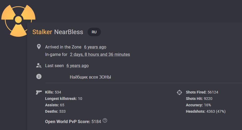Click the crosshair accuracy icon
242x130 pixels.
pos(179,92)
